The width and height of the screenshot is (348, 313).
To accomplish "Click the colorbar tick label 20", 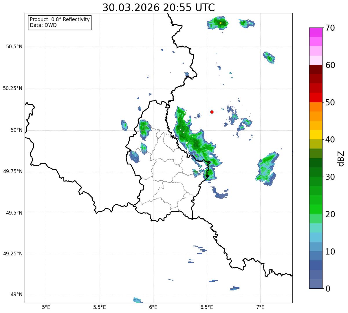I will (330, 214).
